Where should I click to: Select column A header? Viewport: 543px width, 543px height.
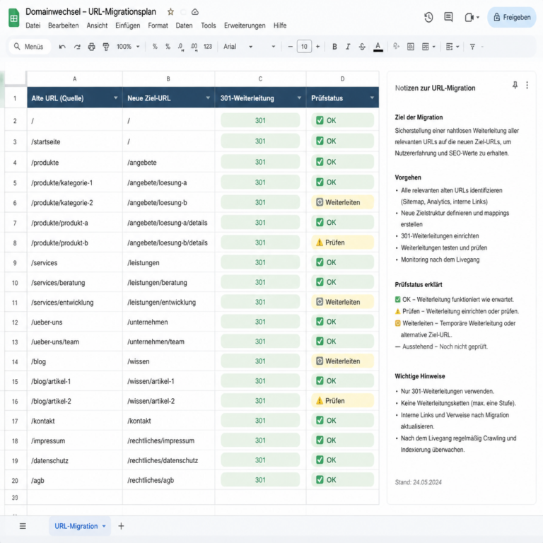tap(74, 79)
